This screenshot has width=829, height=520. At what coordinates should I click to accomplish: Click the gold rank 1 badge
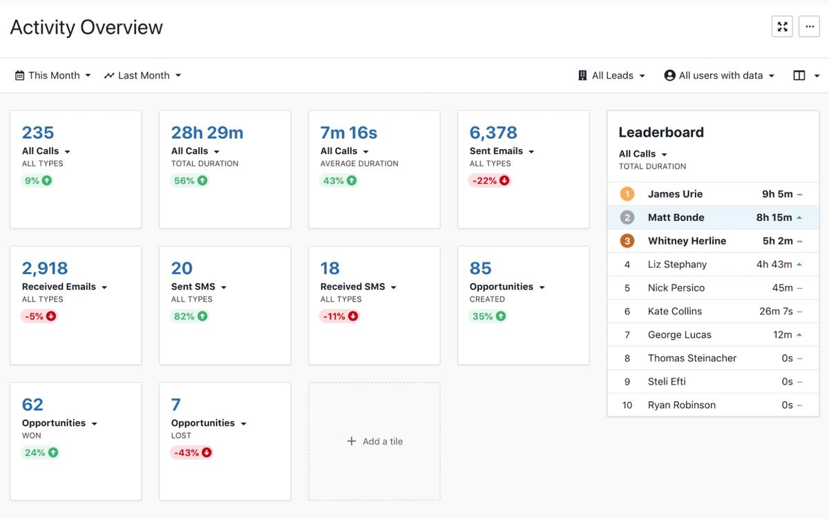click(627, 194)
